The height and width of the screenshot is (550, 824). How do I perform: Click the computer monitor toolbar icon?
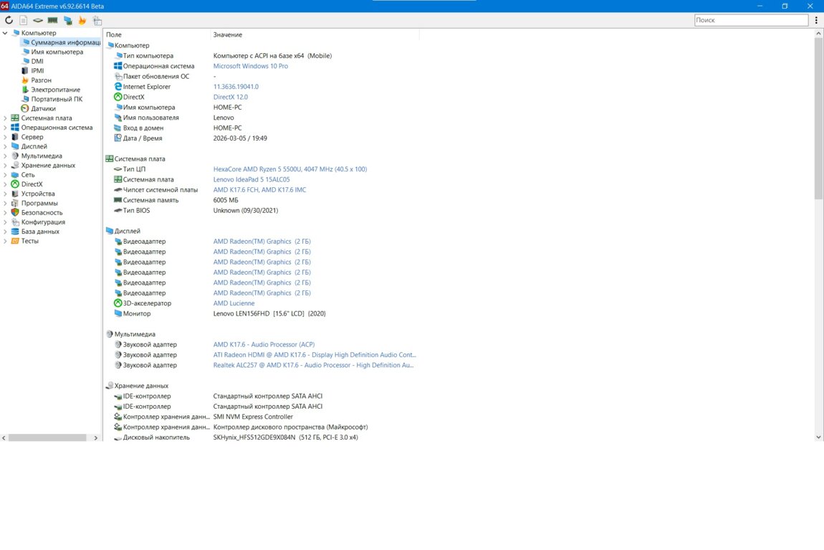point(67,21)
